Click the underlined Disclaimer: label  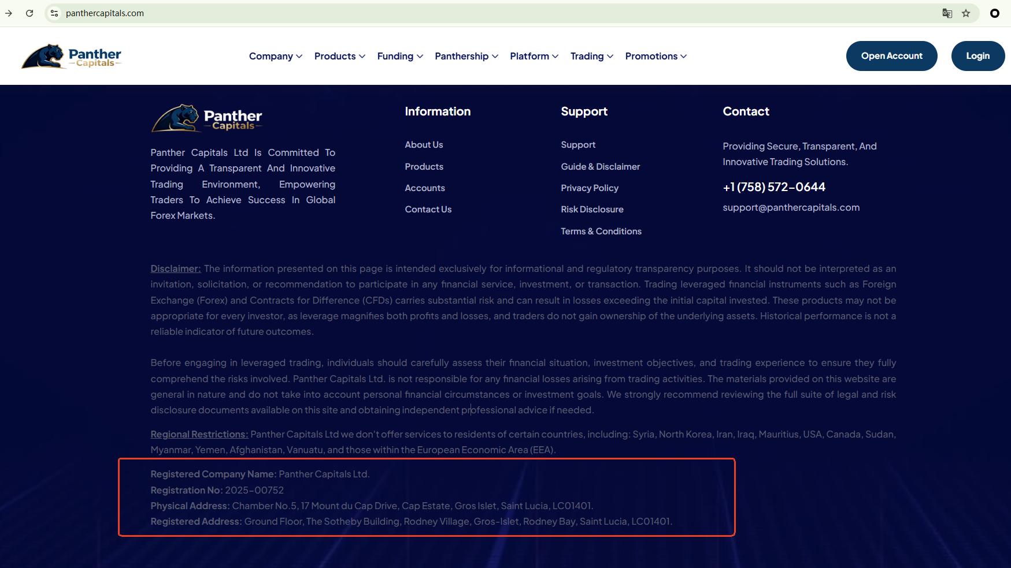coord(176,269)
